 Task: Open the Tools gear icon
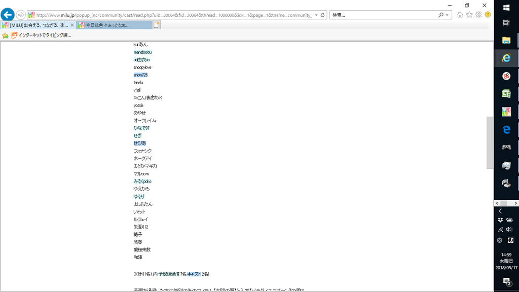point(478,15)
